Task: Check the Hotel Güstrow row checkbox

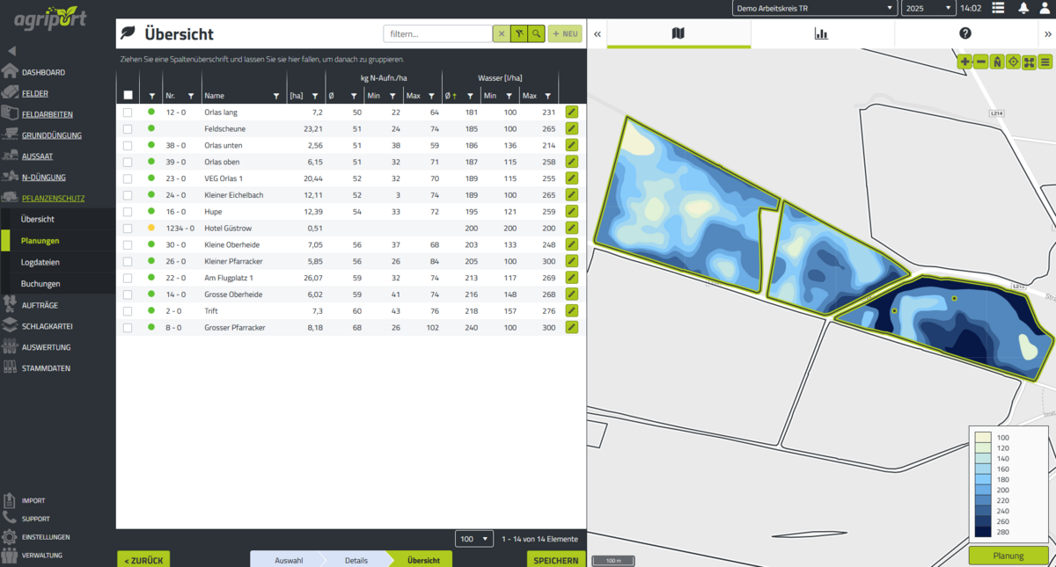Action: point(128,229)
